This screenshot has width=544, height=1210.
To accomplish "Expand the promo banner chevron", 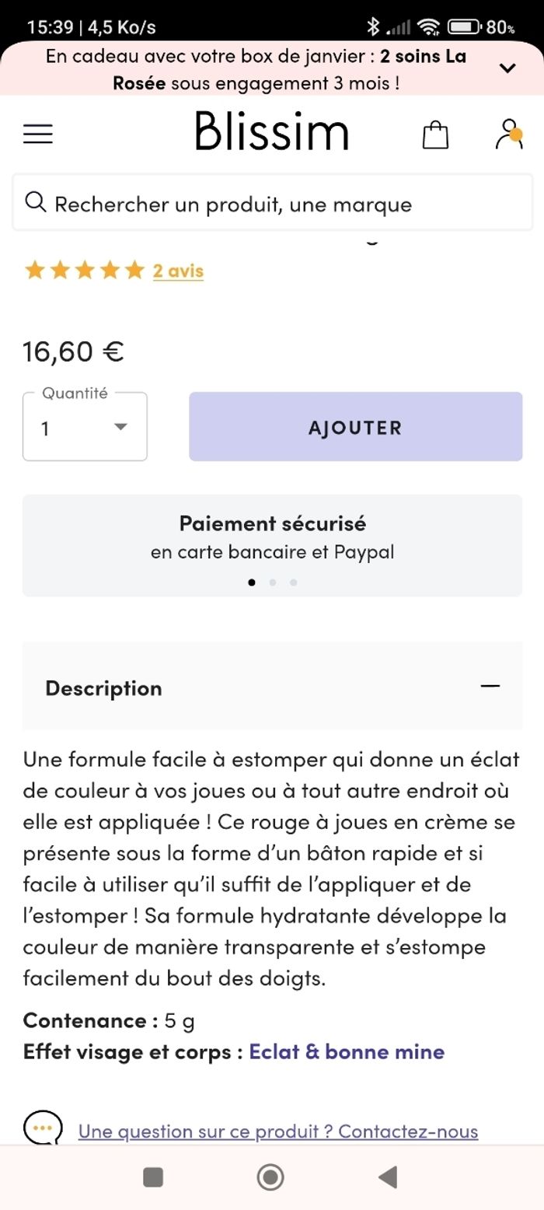I will 507,68.
